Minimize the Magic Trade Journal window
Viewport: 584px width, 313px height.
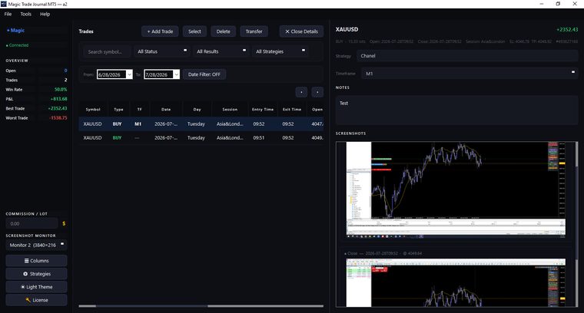coord(541,4)
